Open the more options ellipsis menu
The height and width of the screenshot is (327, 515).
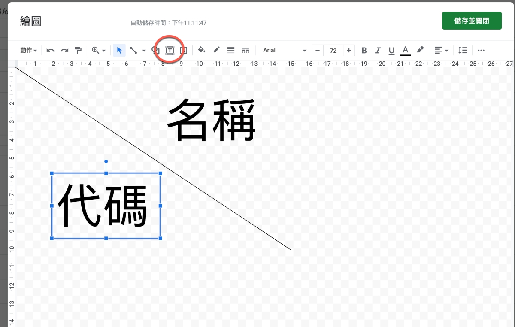pos(481,51)
